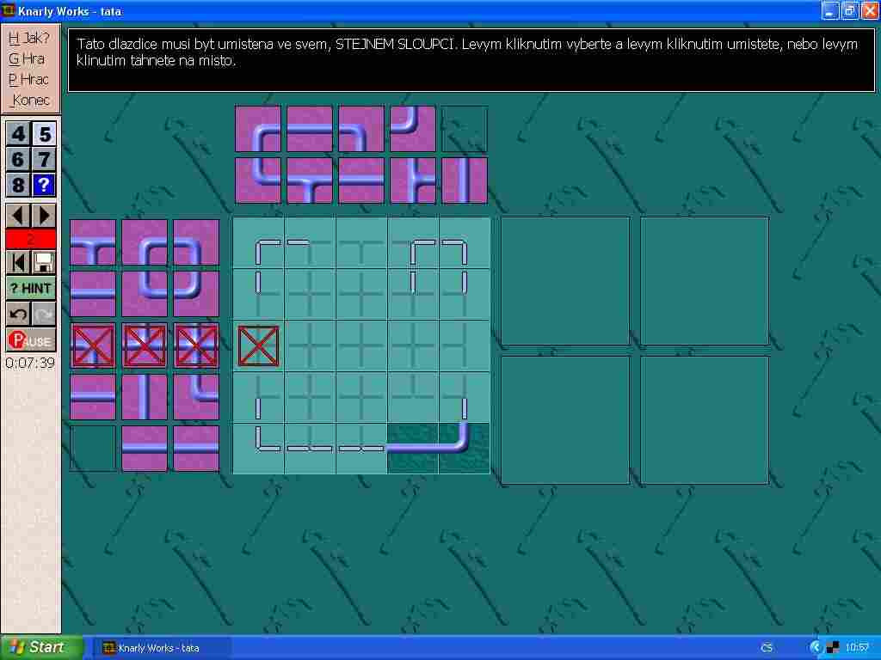Select puzzle size 7
This screenshot has height=660, width=881.
[x=44, y=159]
